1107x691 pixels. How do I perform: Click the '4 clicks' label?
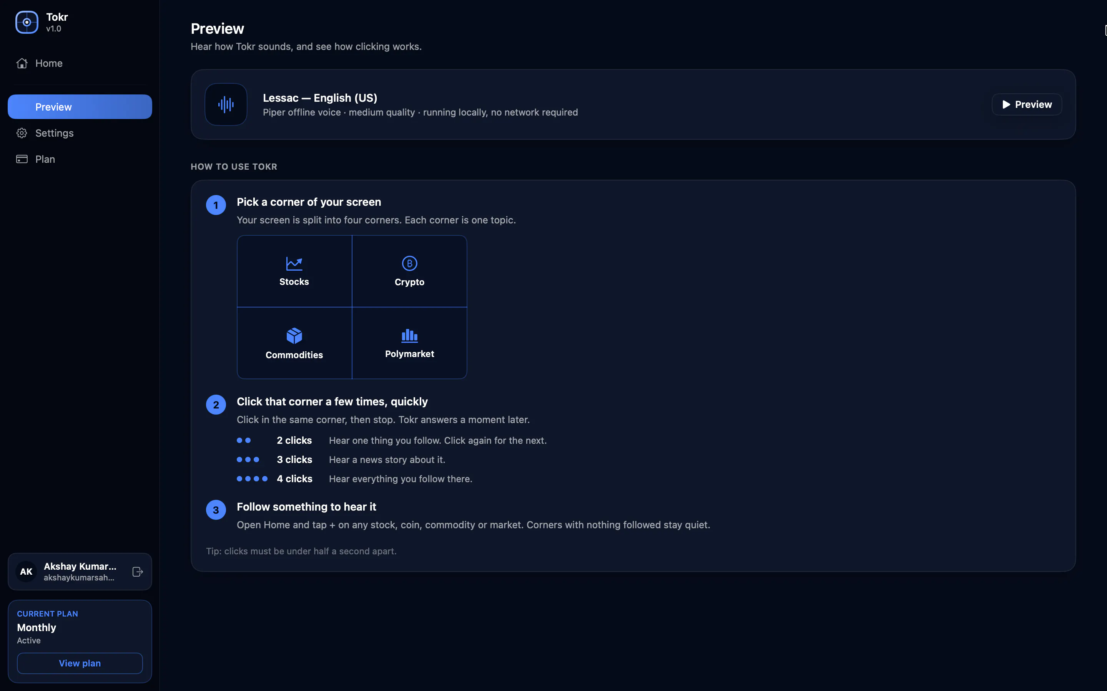pos(294,478)
